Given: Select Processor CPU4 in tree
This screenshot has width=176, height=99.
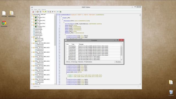Looking at the screenshot, I should (x=41, y=27).
